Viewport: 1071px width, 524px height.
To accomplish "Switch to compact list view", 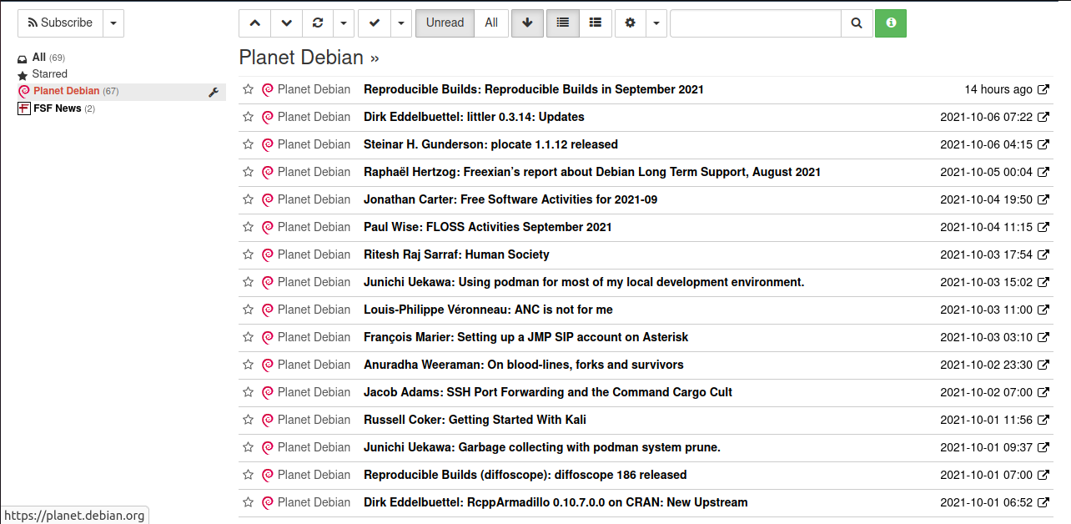I will (563, 23).
